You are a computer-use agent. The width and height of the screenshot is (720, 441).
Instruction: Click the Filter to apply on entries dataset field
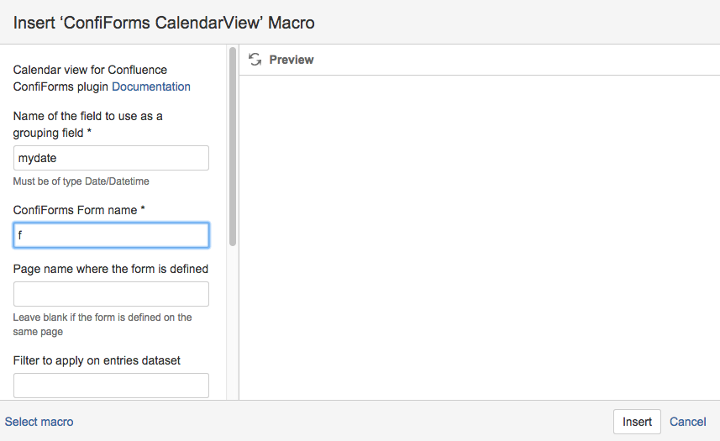tap(111, 386)
